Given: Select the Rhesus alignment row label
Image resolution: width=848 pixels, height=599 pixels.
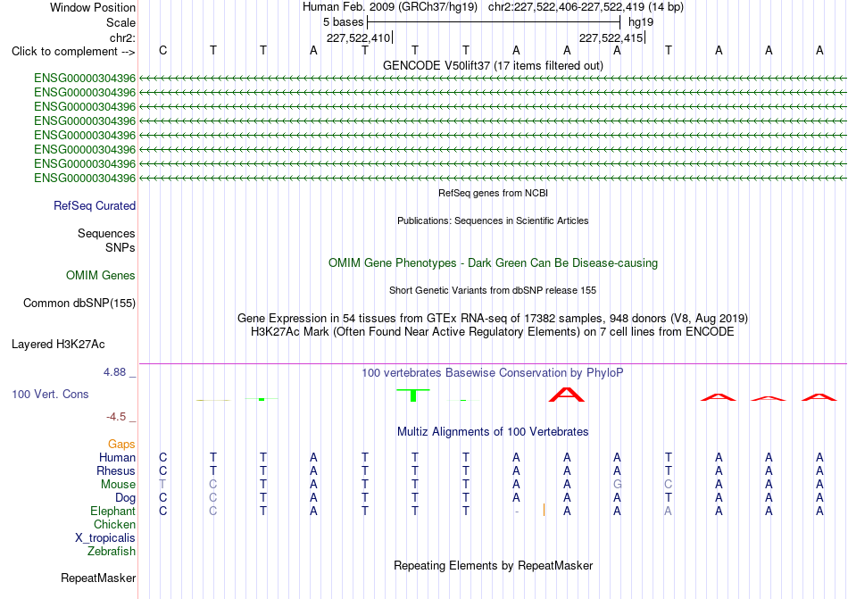Looking at the screenshot, I should pyautogui.click(x=116, y=471).
